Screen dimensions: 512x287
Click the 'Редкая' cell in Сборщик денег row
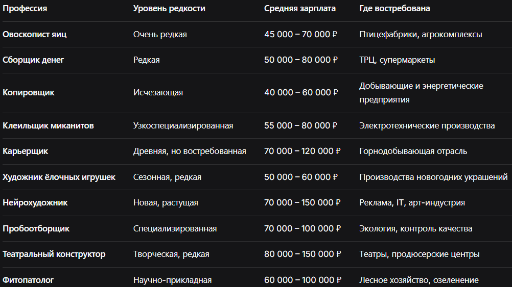(x=146, y=60)
